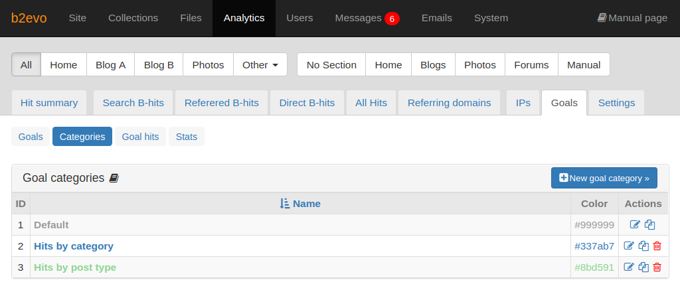Edit the Hits by category row
Screen dimensions: 680x292
click(x=629, y=246)
